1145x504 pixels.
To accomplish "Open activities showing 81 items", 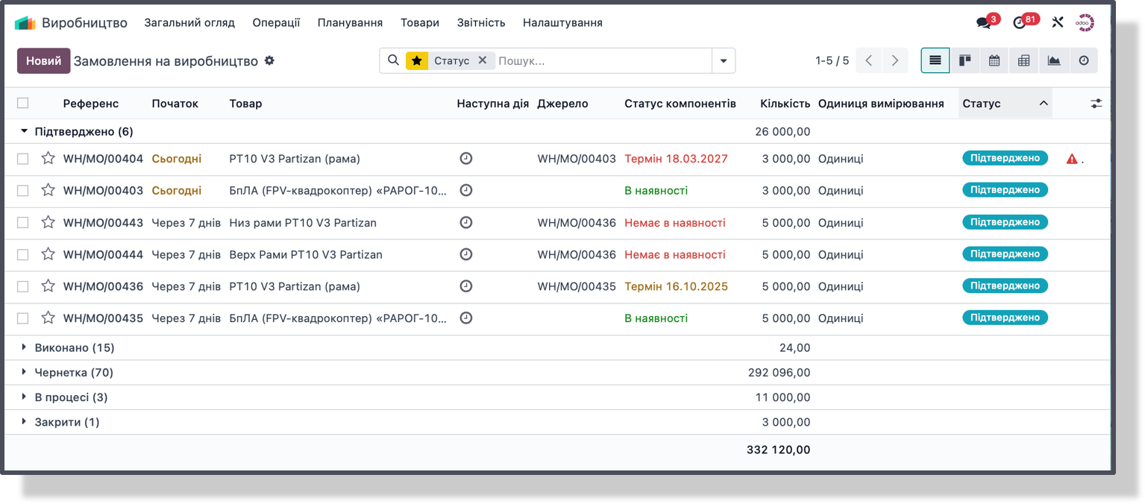I will [x=1021, y=22].
